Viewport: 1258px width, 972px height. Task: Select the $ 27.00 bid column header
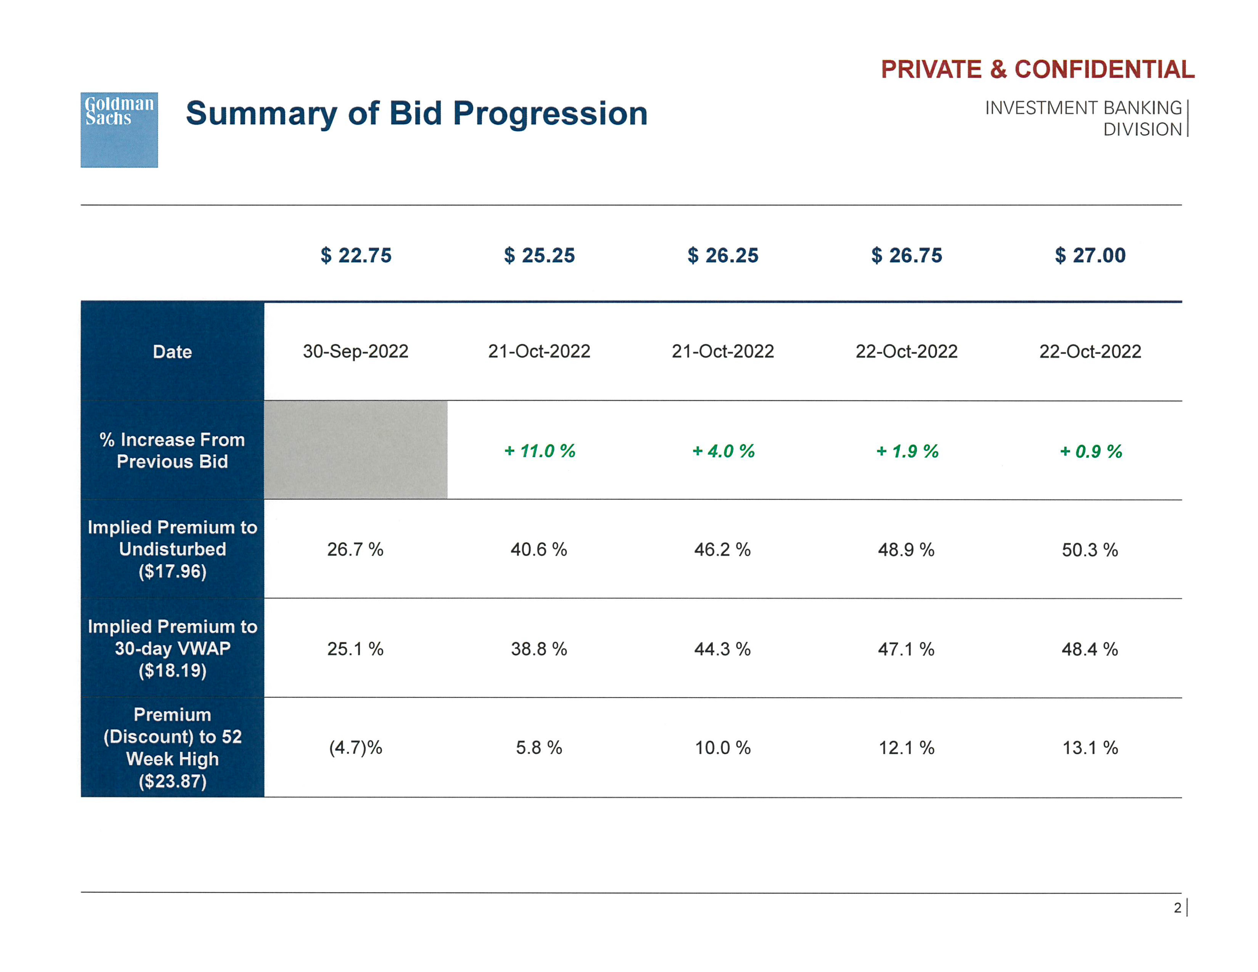[1090, 255]
